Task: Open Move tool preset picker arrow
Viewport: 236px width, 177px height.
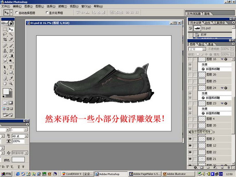Action: click(x=11, y=13)
